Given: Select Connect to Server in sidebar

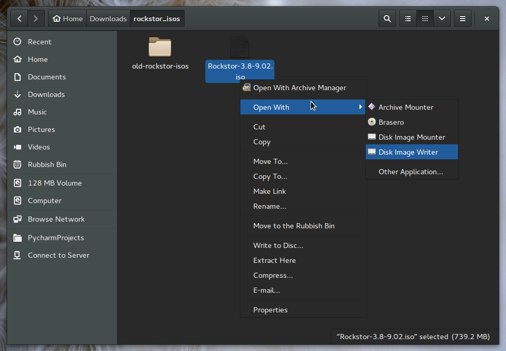Looking at the screenshot, I should tap(58, 255).
